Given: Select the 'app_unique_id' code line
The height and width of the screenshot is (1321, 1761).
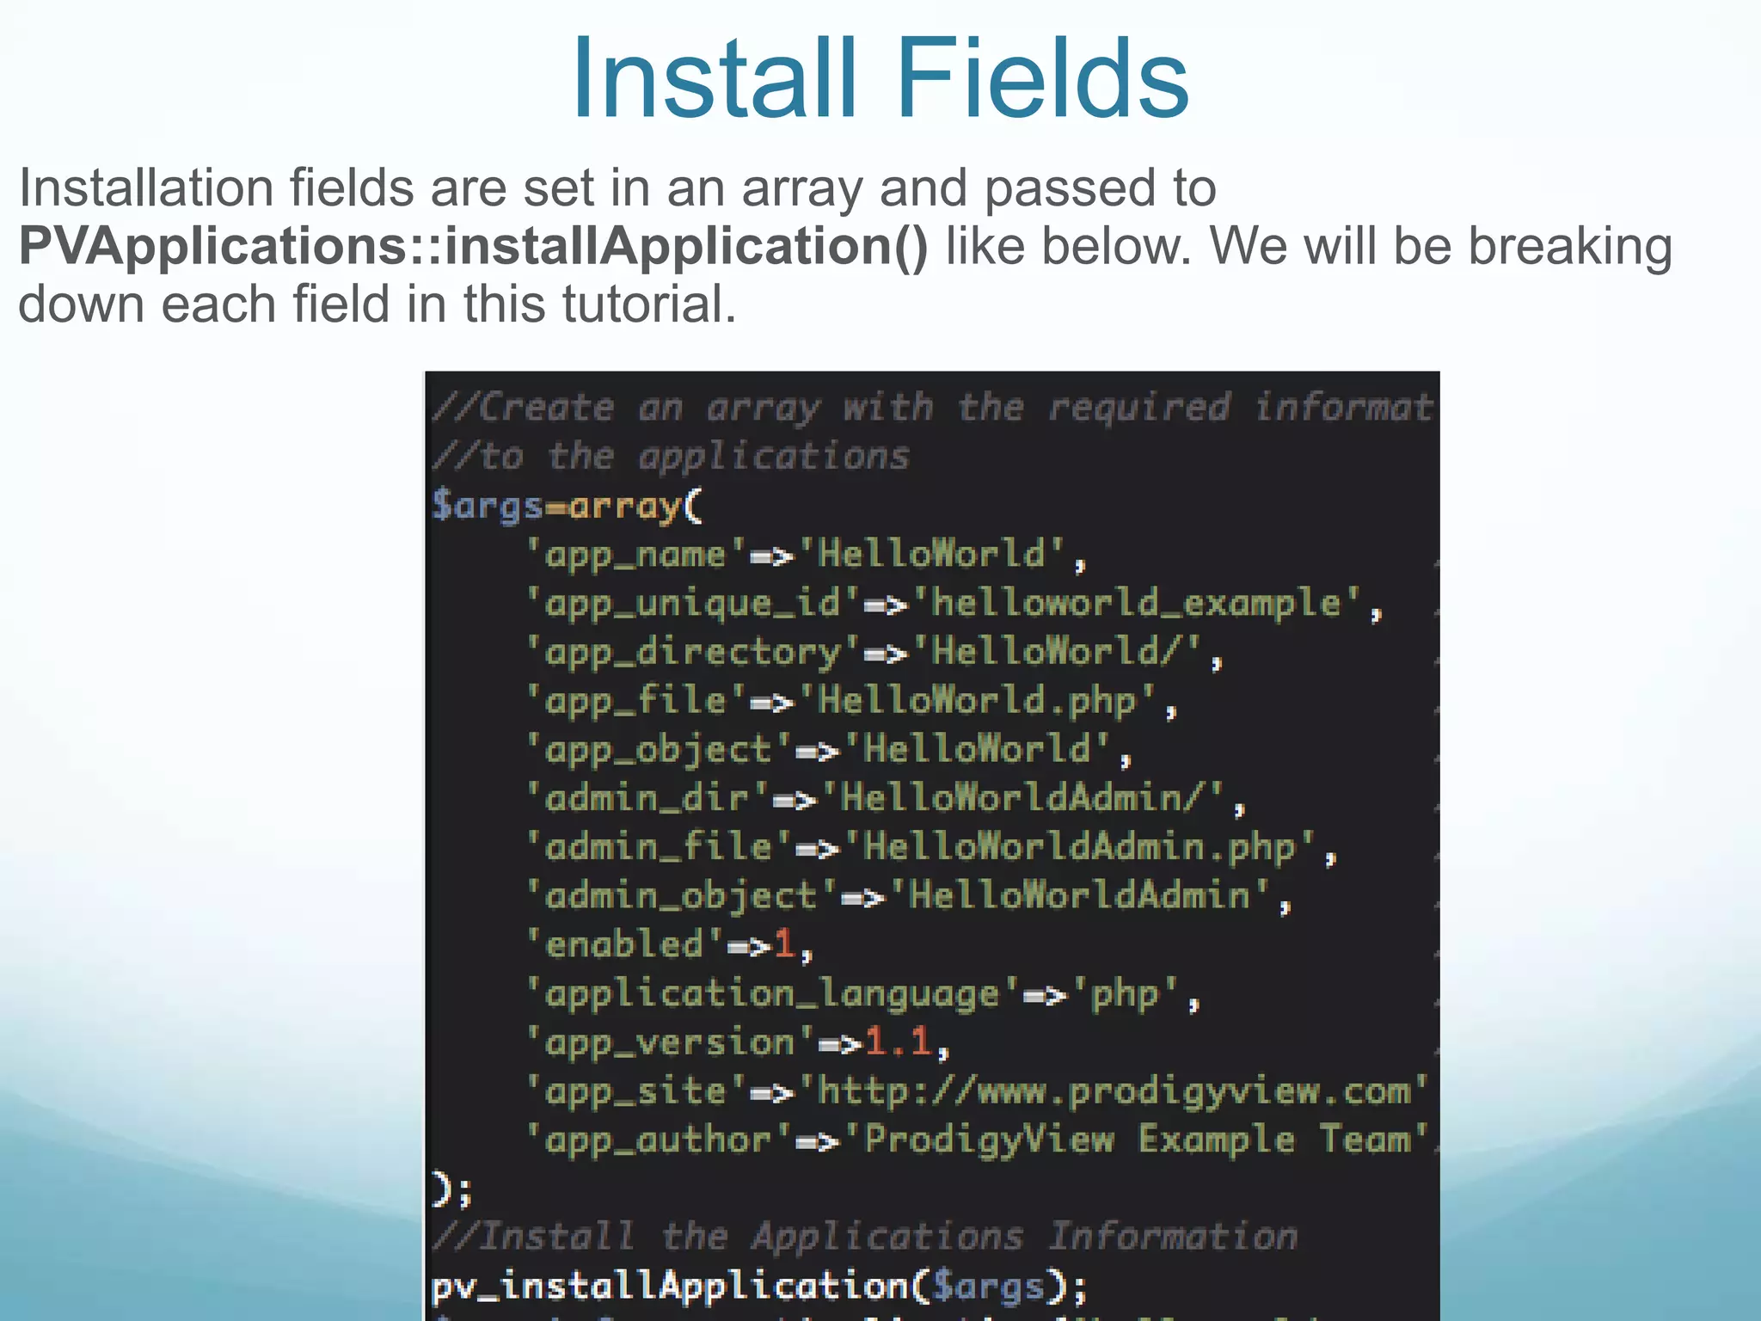Looking at the screenshot, I should (954, 603).
